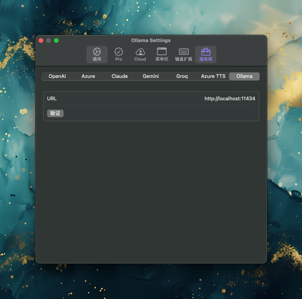Switch to the OpenAI tab

click(57, 76)
